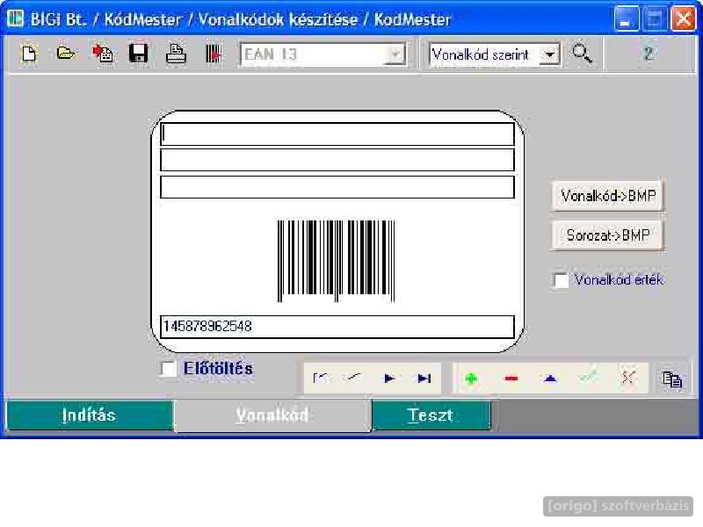Click the third text line on the label
Screen dimensions: 703x527
point(337,187)
